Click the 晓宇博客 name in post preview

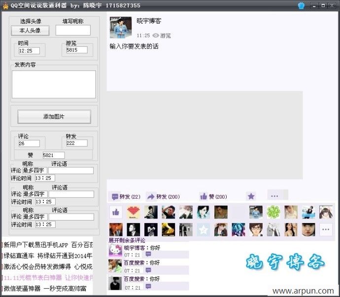tap(149, 21)
